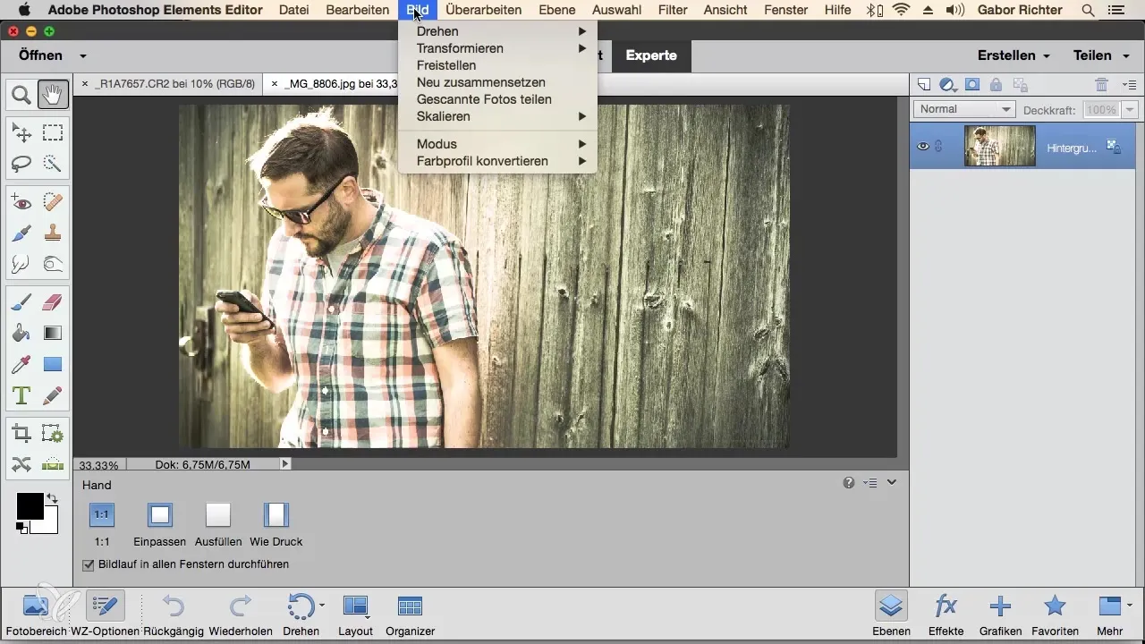Click the link icon on Hintergrund layer
Image resolution: width=1145 pixels, height=644 pixels.
(938, 147)
